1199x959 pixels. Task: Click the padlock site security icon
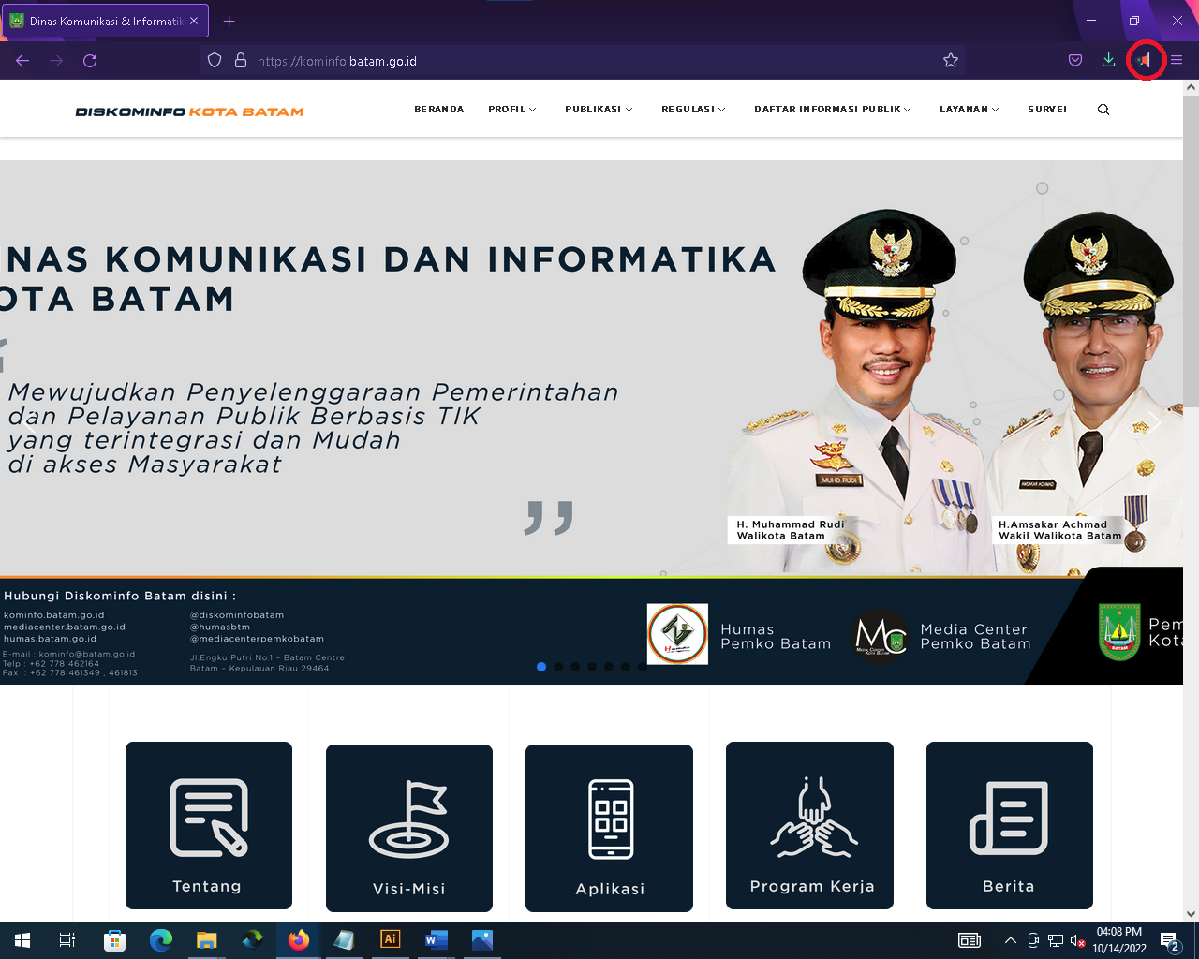pos(241,61)
